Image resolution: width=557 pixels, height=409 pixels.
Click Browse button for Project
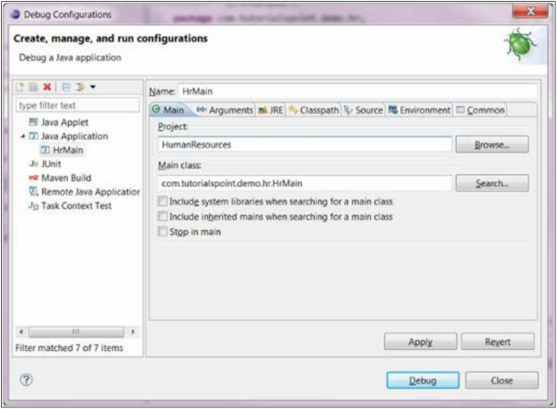click(x=502, y=146)
